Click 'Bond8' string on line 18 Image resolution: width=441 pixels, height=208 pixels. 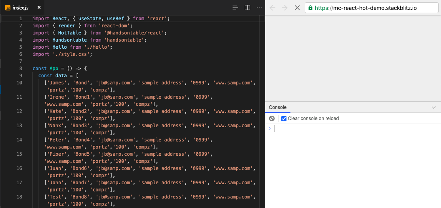(x=80, y=197)
